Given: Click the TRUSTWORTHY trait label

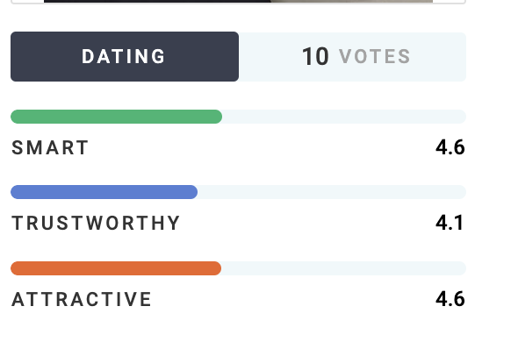Looking at the screenshot, I should [x=96, y=224].
